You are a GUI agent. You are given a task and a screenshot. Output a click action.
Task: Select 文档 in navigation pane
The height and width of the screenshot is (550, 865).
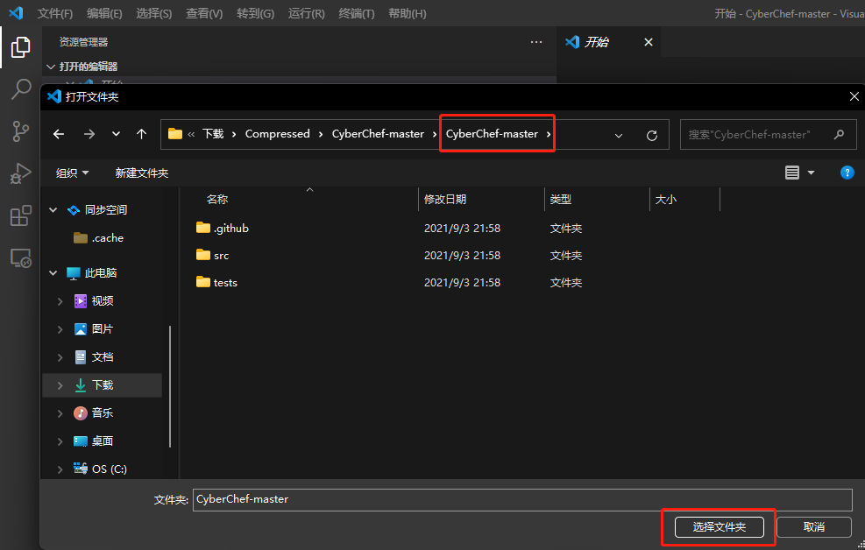tap(94, 357)
